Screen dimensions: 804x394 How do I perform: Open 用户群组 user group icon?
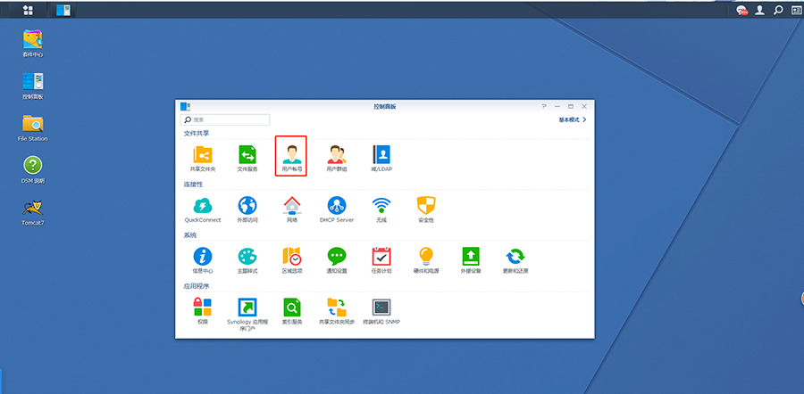[x=337, y=153]
